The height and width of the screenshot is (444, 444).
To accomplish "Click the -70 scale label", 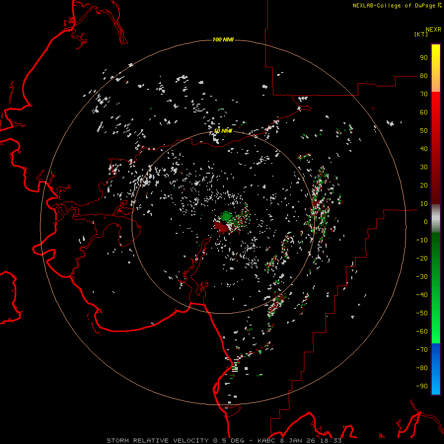I will click(422, 350).
